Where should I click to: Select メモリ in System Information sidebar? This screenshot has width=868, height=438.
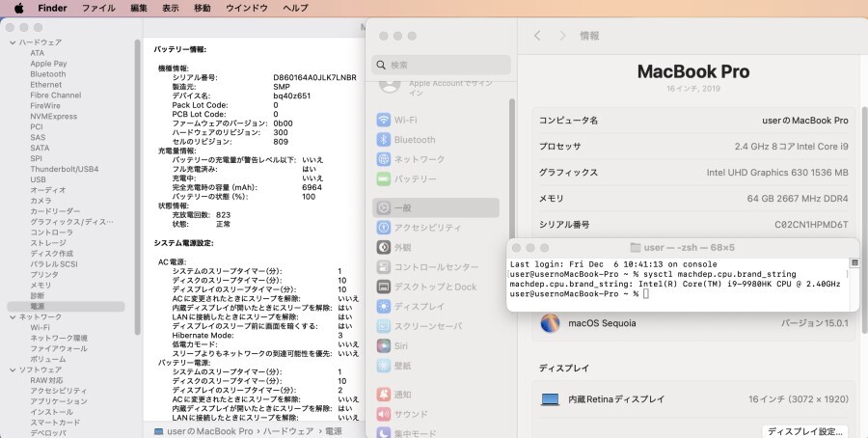point(41,286)
